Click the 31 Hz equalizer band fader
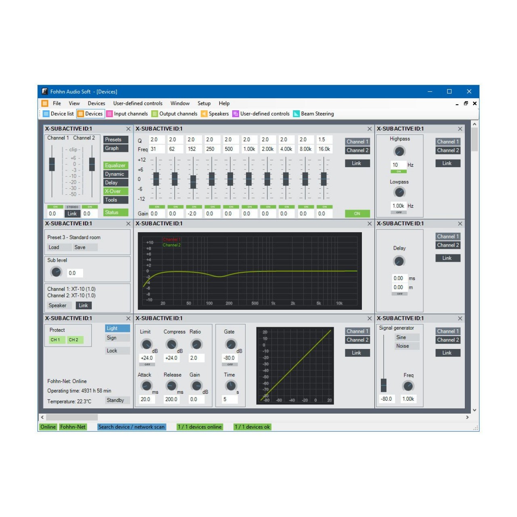This screenshot has width=517, height=517. click(x=156, y=179)
